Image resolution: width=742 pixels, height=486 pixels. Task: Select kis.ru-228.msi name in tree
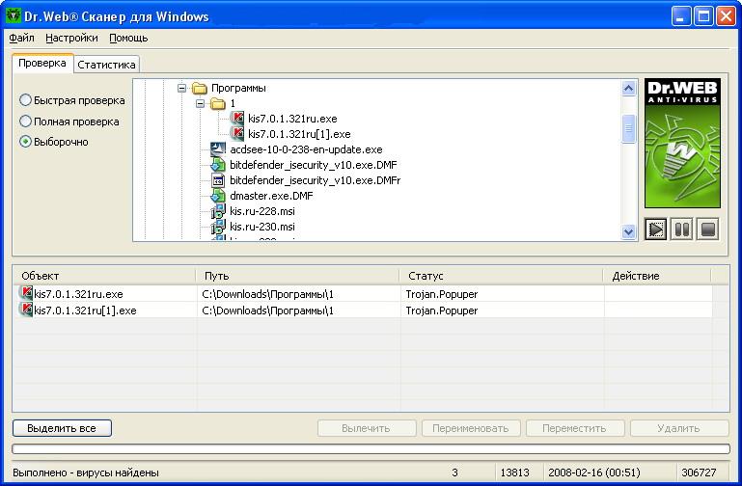(262, 211)
